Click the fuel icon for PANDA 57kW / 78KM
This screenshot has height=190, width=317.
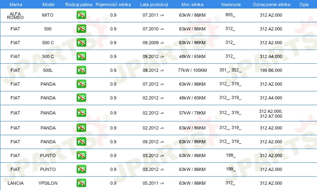(x=81, y=112)
